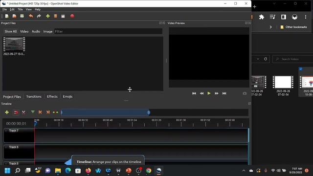Show hidden system tray icons

(244, 171)
